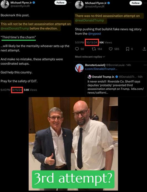Screen dimensions: 147x192
Task: Open more options on left tweet
Action: coord(70,2)
